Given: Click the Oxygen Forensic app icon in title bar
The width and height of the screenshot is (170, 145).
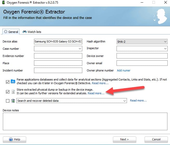Looking at the screenshot, I should pyautogui.click(x=3, y=2).
